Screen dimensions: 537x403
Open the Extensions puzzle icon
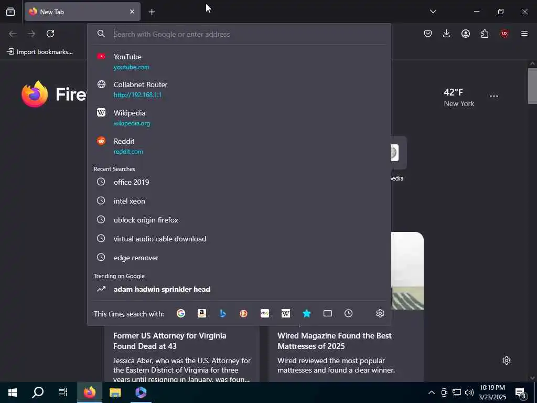pyautogui.click(x=485, y=34)
